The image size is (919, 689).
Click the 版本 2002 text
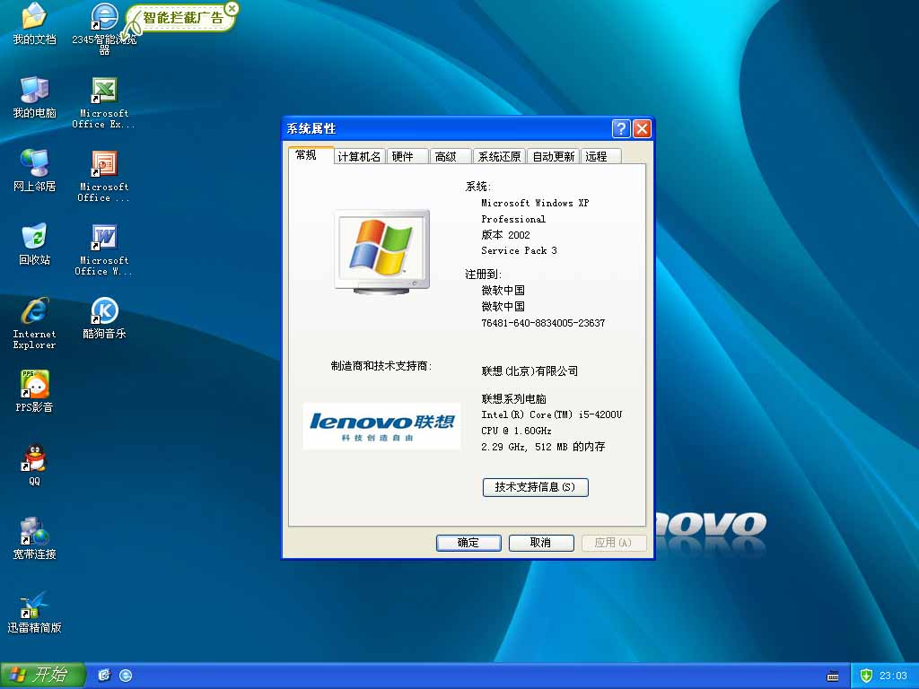[505, 235]
